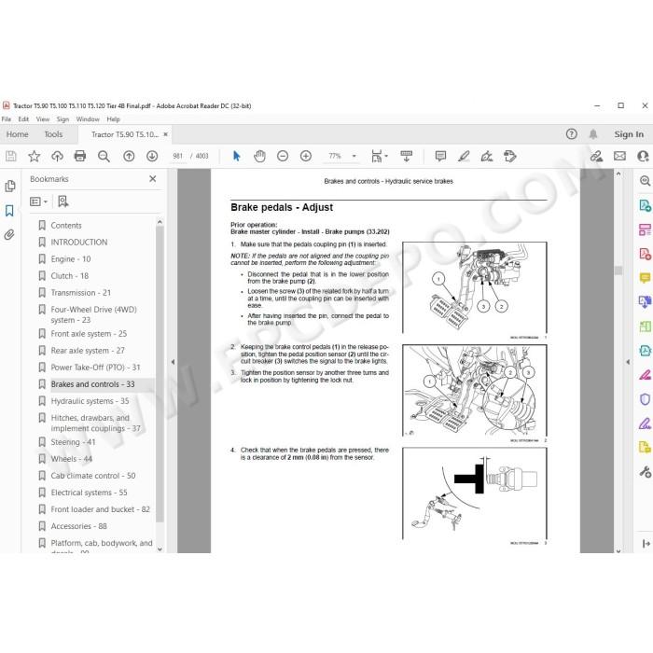This screenshot has width=653, height=653.
Task: Go to next page arrow
Action: [x=152, y=156]
